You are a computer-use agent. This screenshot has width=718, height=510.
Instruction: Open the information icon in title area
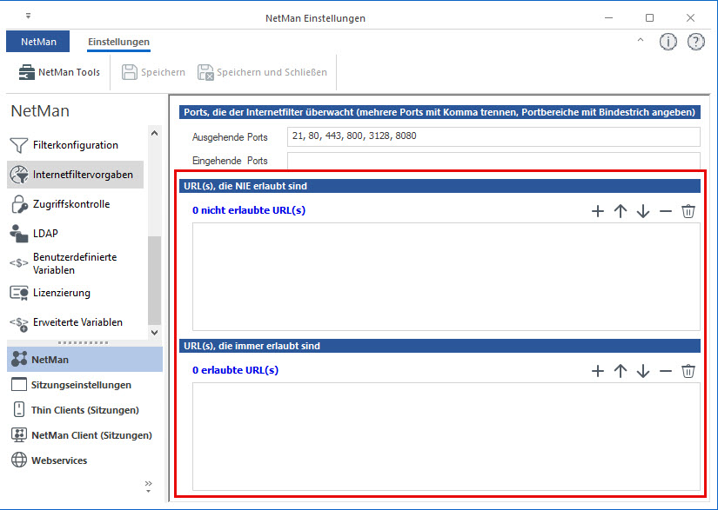click(668, 42)
